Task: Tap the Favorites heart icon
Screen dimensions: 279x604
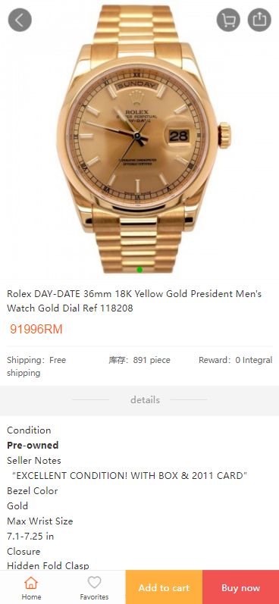Action: (x=95, y=583)
